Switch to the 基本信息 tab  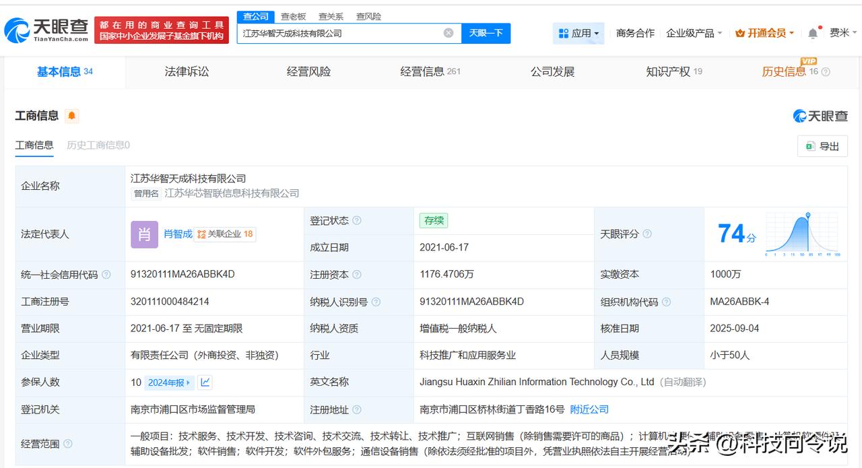[x=65, y=72]
